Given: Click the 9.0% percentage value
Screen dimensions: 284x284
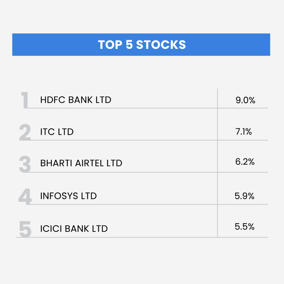Looking at the screenshot, I should click(245, 100).
